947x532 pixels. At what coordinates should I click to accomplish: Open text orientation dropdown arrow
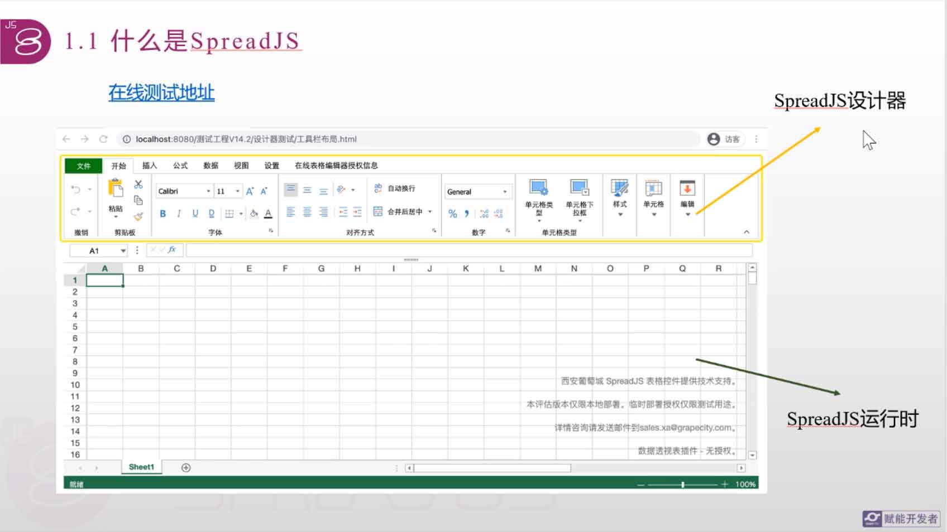pos(353,190)
